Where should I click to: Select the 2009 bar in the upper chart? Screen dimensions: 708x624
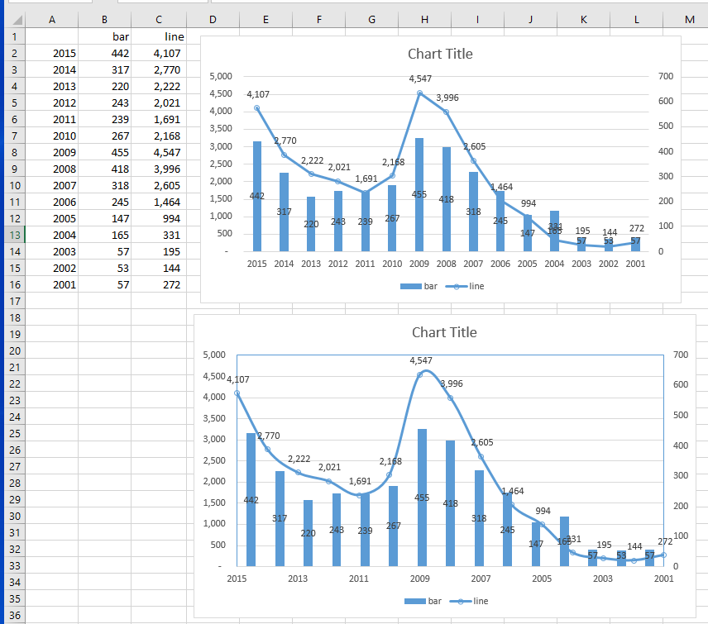point(419,194)
